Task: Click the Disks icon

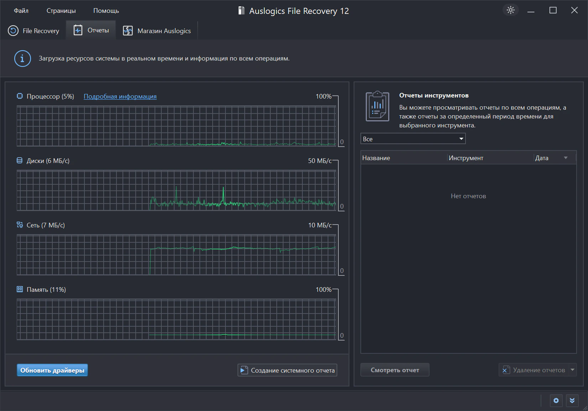Action: point(20,160)
